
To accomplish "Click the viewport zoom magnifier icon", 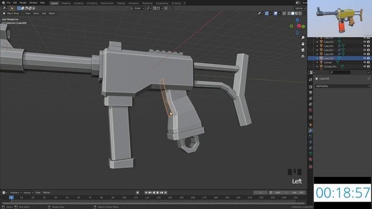I will pos(303,38).
